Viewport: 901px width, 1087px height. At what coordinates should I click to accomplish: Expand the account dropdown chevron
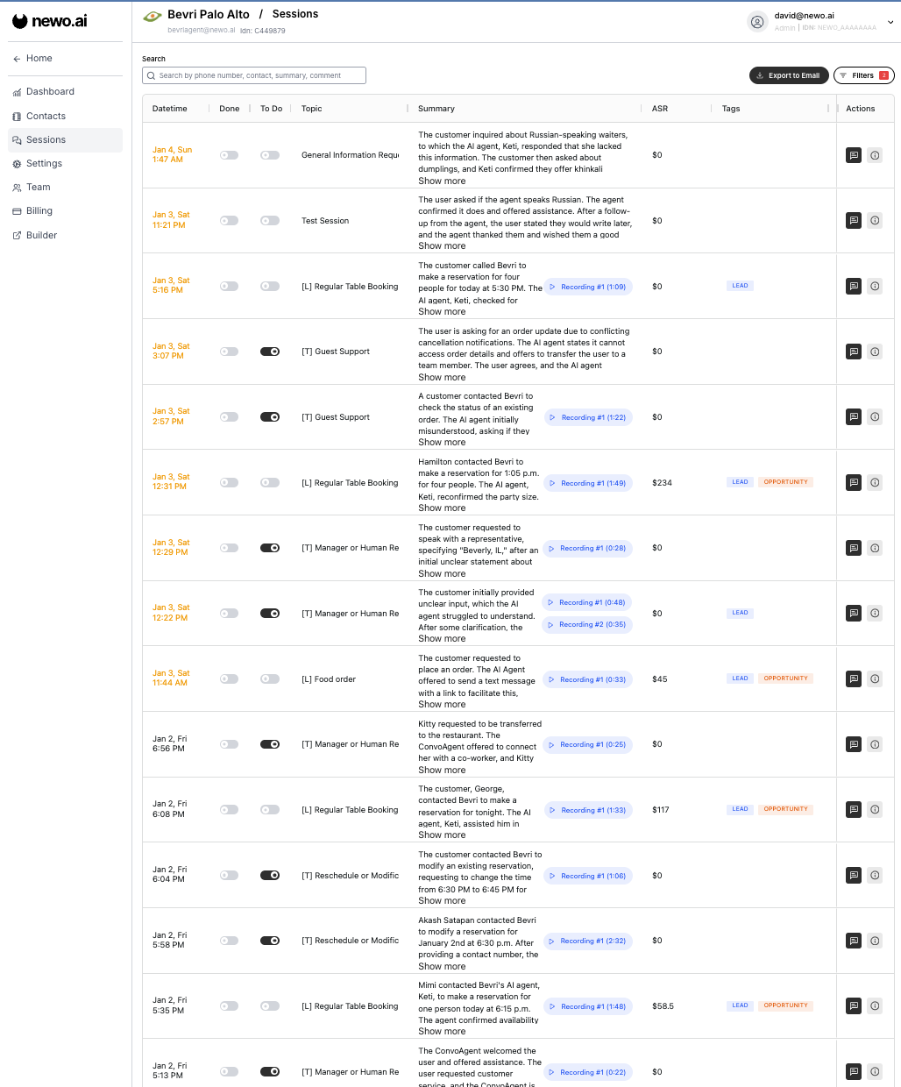[890, 23]
